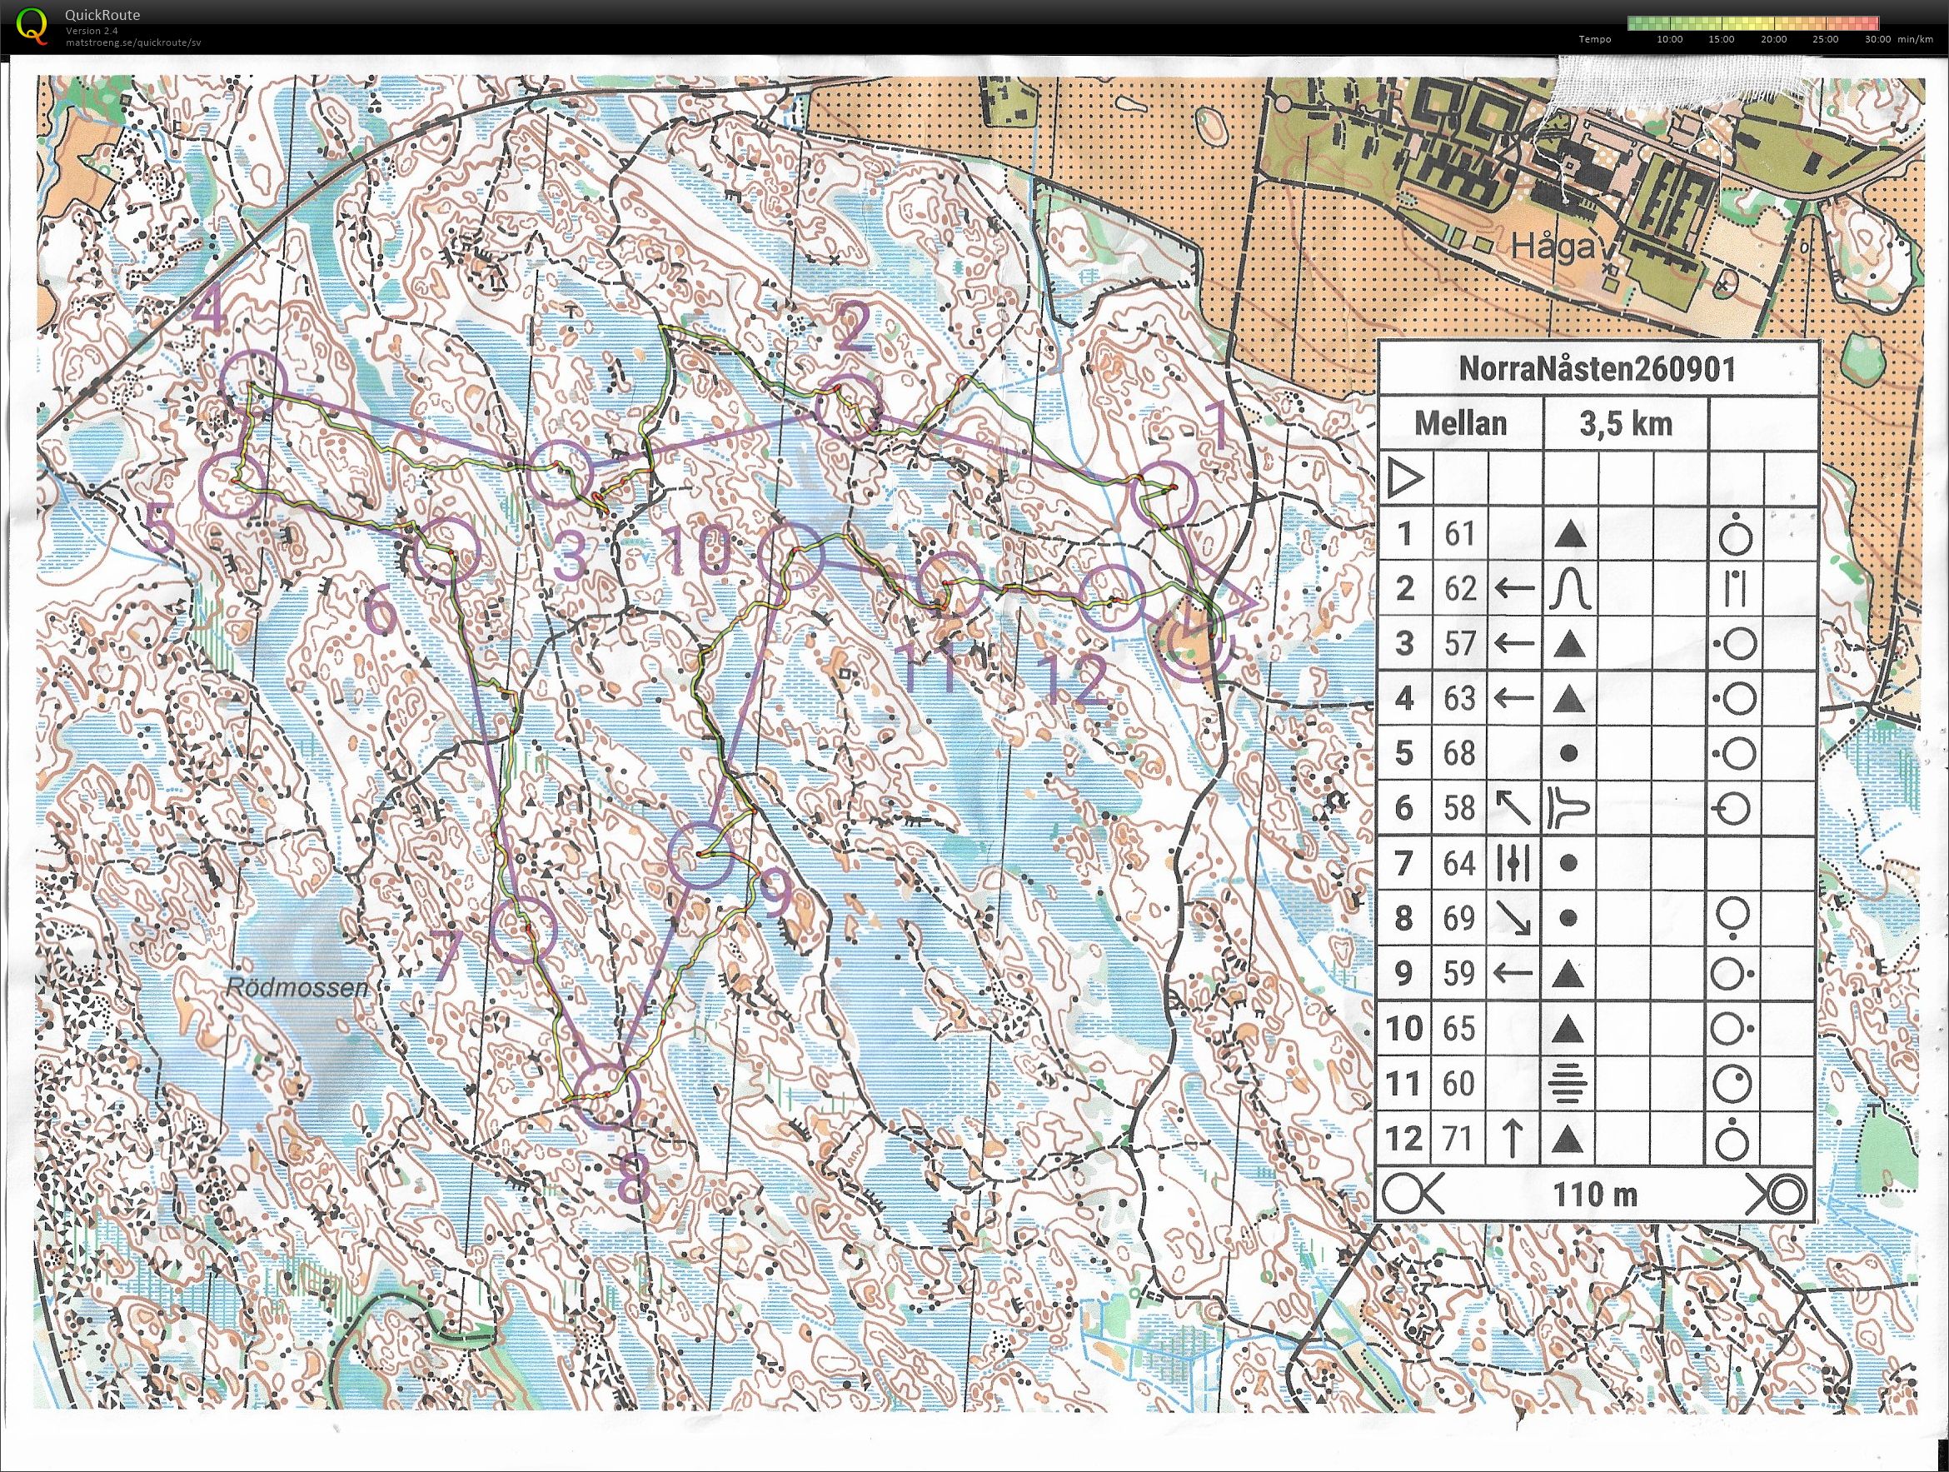Click the 110 m finish distance text
Viewport: 1949px width, 1472px height.
(x=1597, y=1195)
